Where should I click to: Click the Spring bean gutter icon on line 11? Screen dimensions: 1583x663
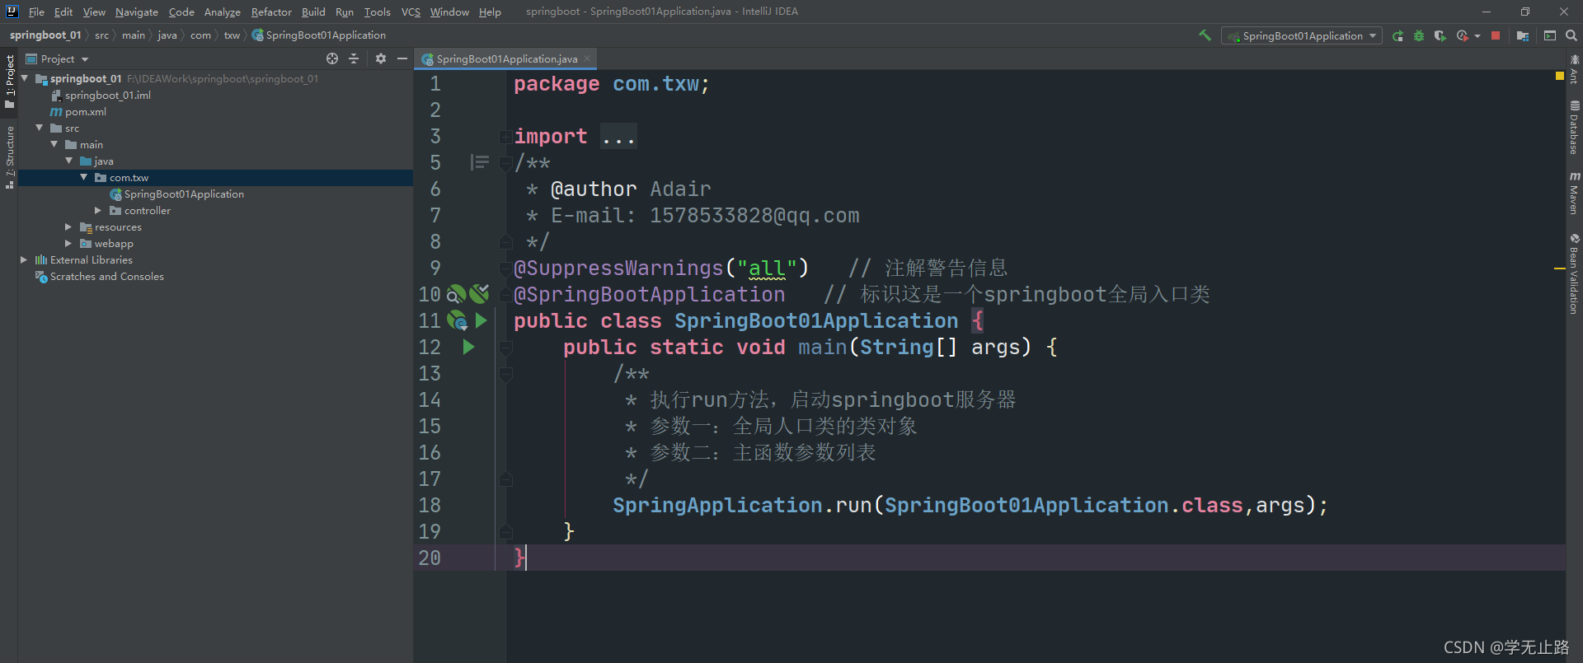[x=457, y=320]
